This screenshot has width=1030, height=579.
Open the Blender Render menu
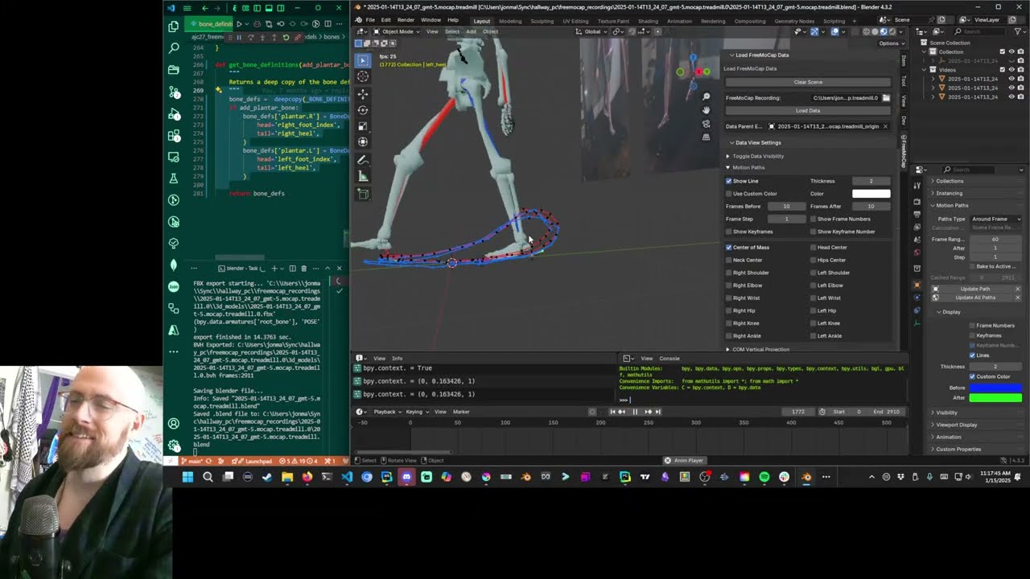406,20
